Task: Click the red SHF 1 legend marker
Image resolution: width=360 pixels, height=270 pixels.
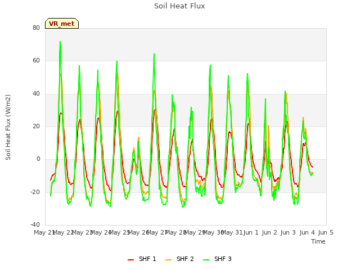Action: click(130, 259)
